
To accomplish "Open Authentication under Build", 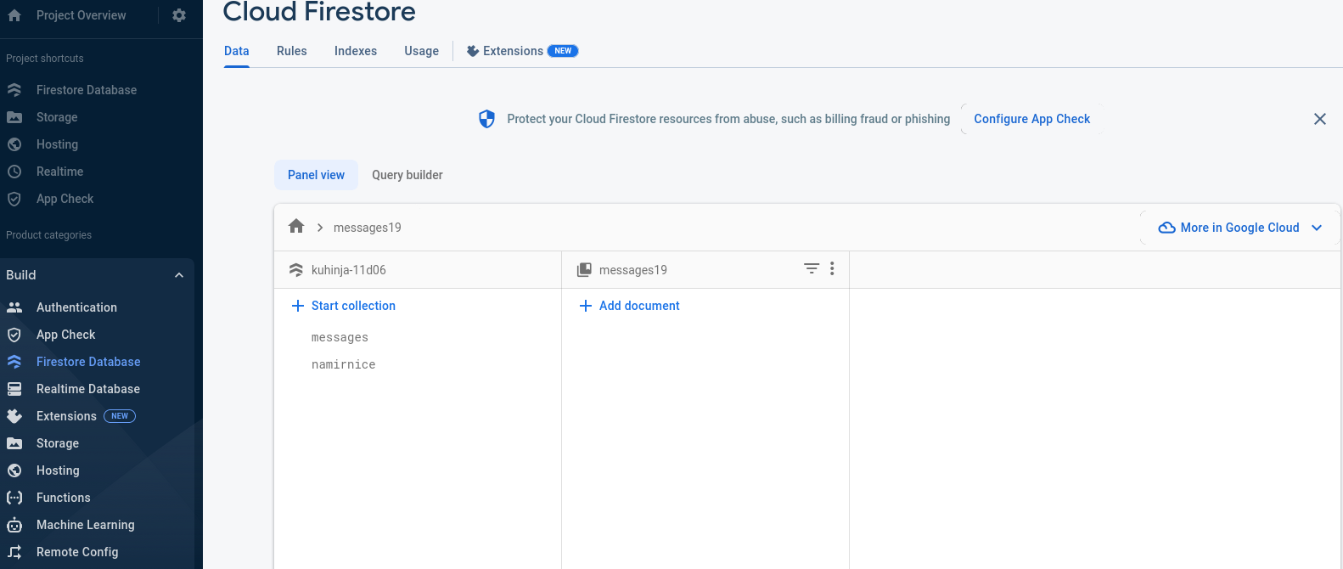I will [76, 307].
